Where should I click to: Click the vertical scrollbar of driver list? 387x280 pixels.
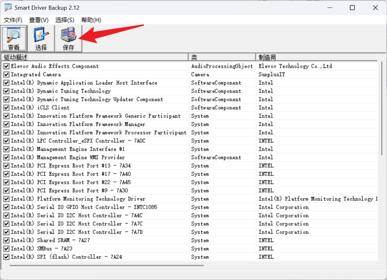coord(382,109)
